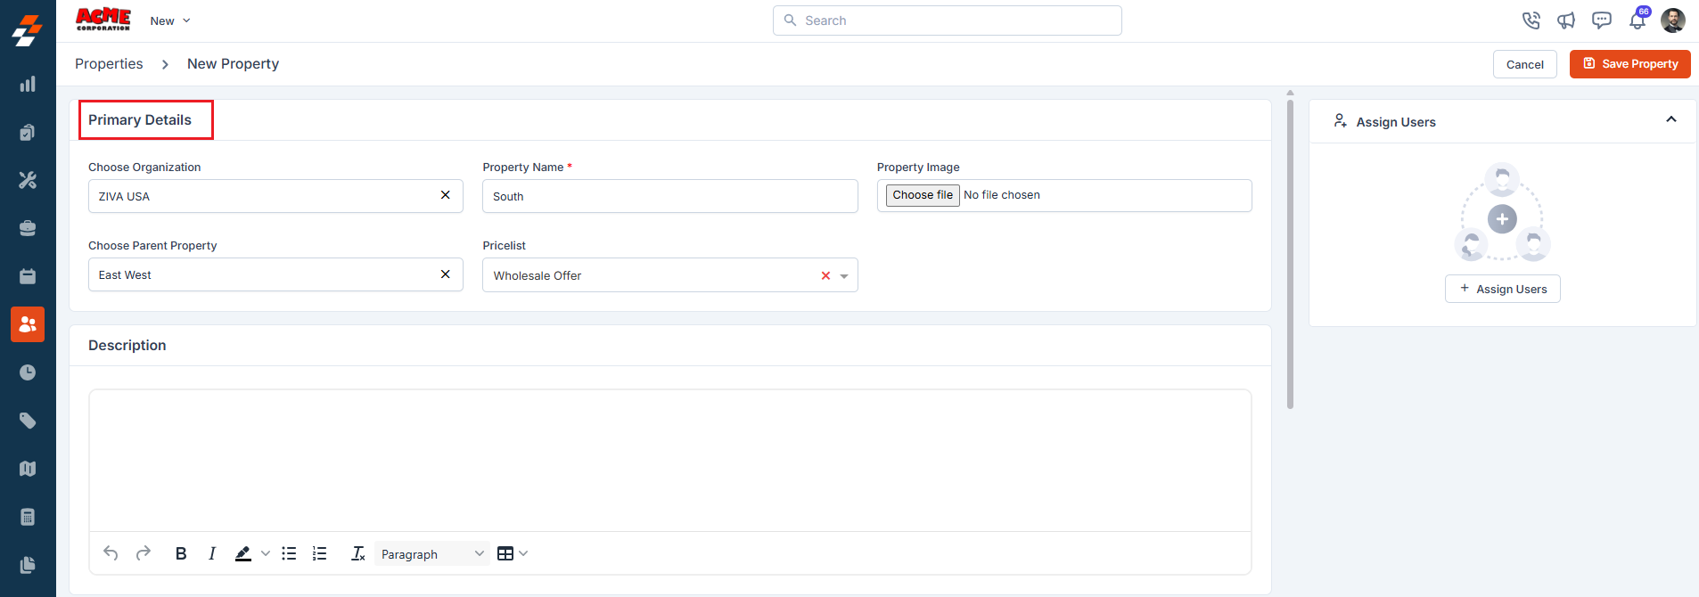Click the Property Name field containing South

point(670,196)
